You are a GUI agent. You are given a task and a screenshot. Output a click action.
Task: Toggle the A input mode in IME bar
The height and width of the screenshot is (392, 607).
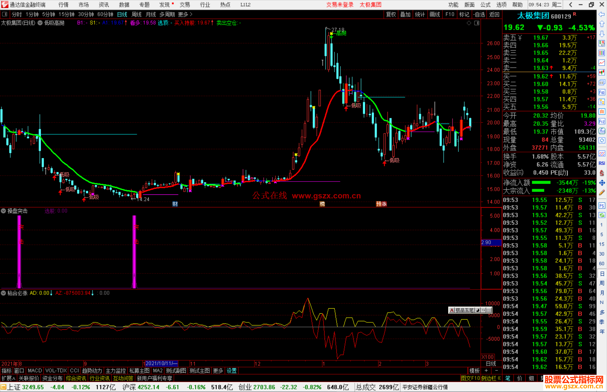(x=452, y=310)
